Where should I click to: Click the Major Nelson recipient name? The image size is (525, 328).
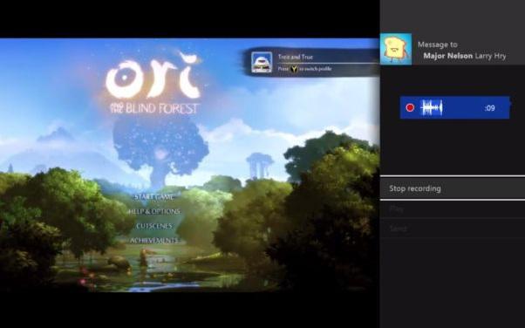tap(448, 56)
